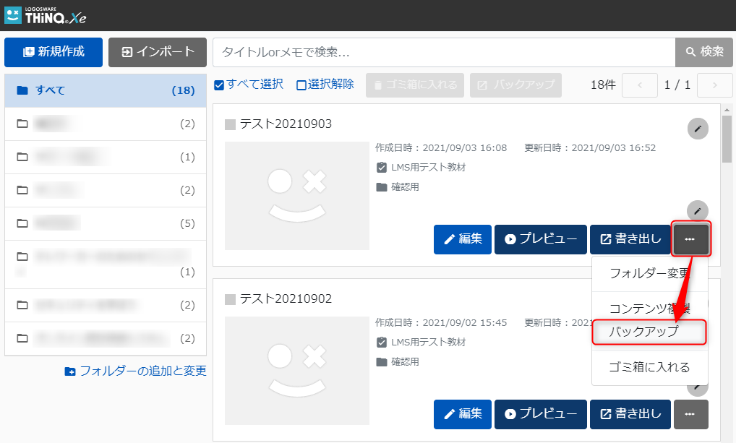The image size is (736, 443).
Task: Click the 新規作成 button
Action: tap(54, 52)
